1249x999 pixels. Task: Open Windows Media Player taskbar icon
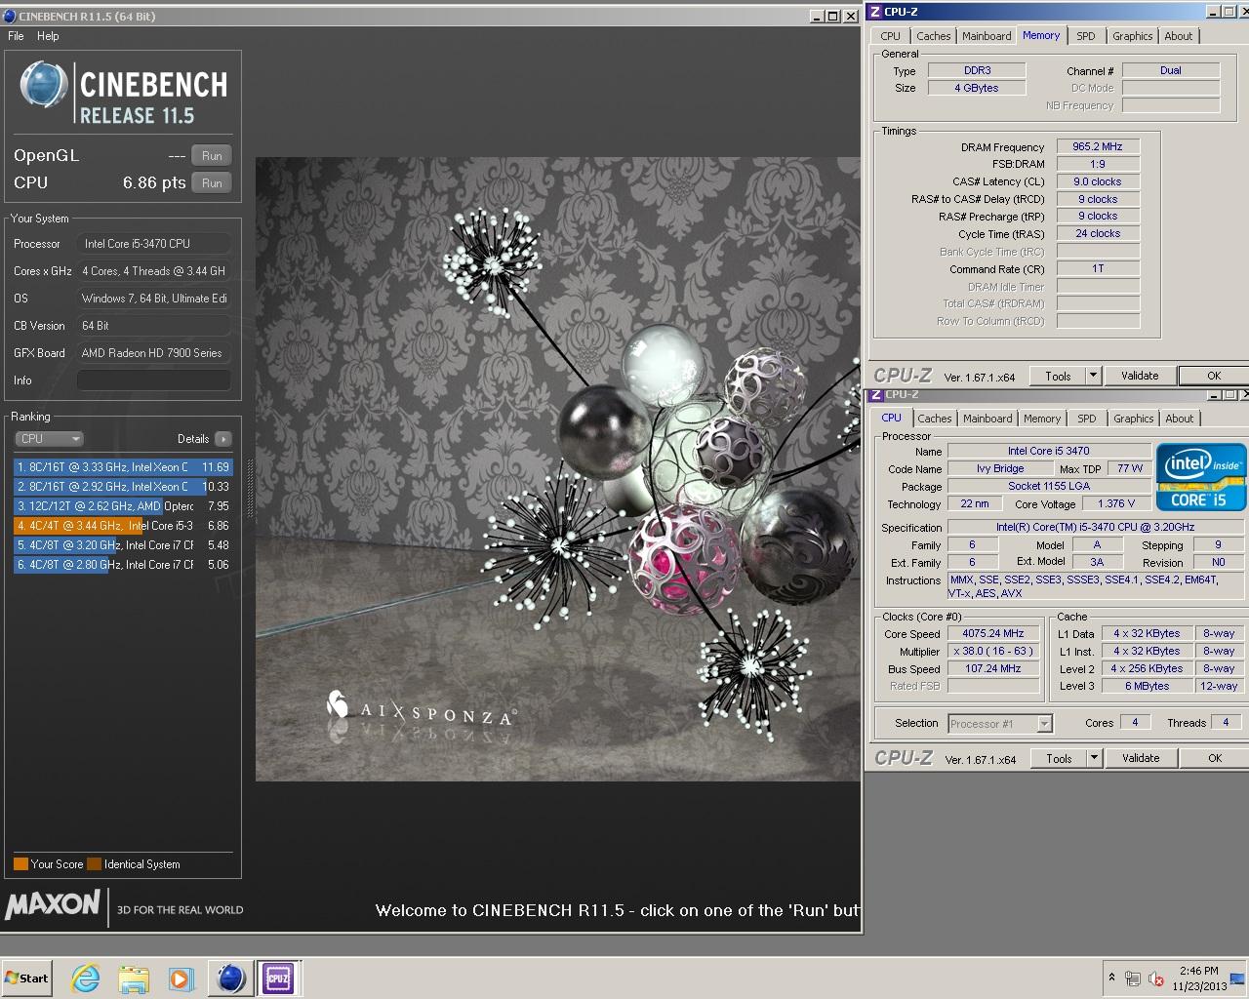click(181, 979)
